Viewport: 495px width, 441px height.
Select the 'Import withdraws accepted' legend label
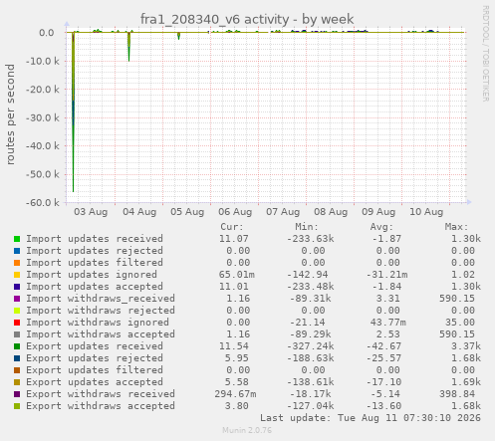[x=101, y=334]
